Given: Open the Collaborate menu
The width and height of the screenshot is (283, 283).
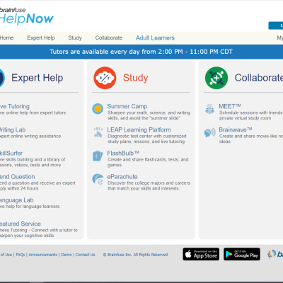Looking at the screenshot, I should click(x=109, y=37).
